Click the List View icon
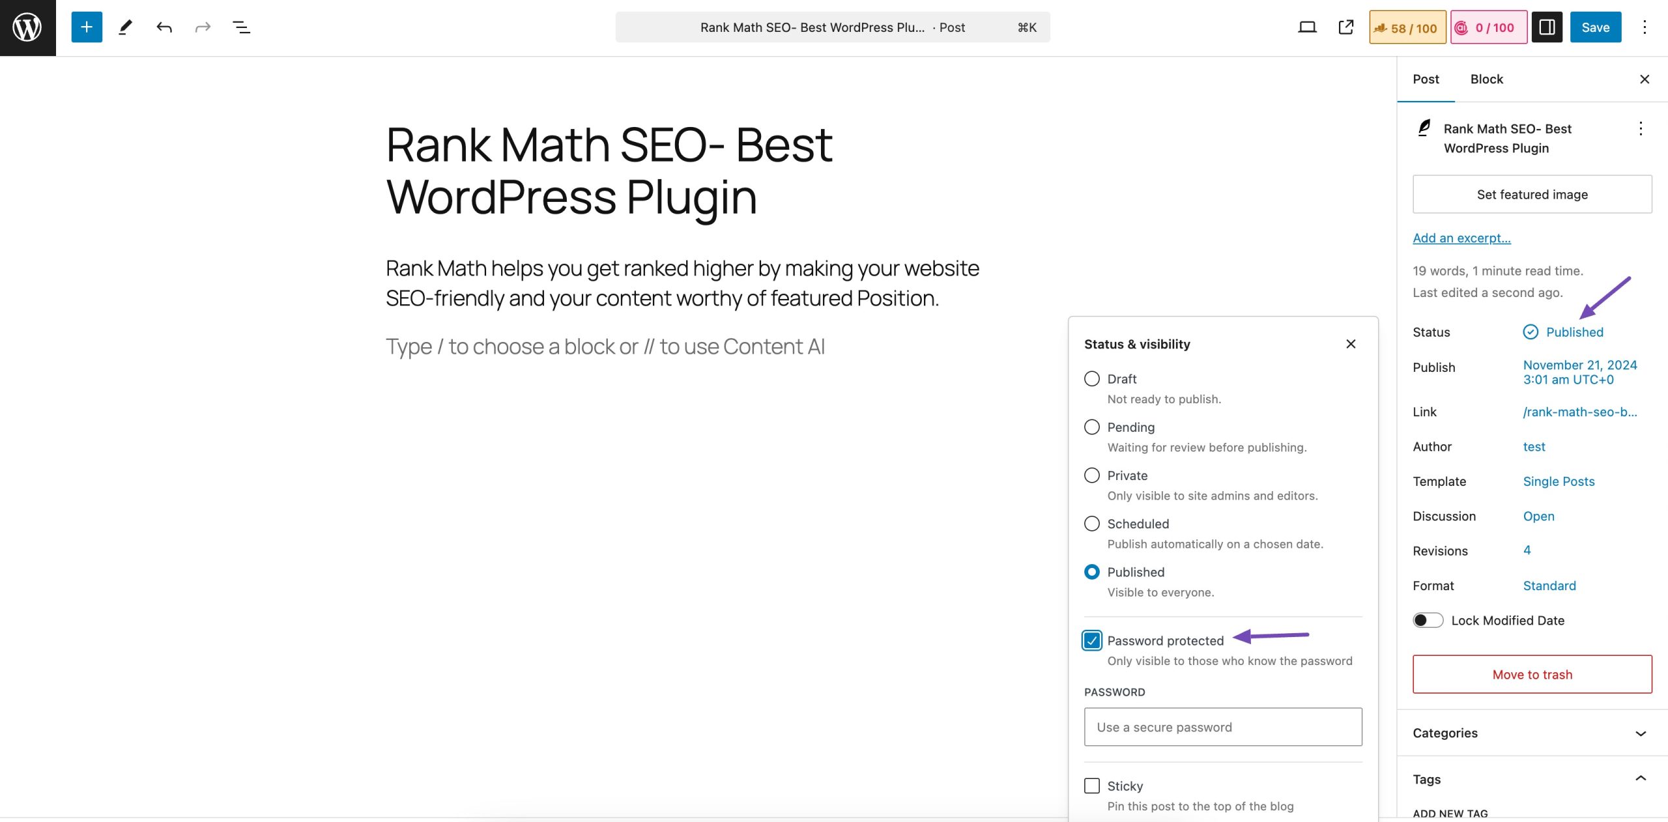This screenshot has height=822, width=1668. click(x=242, y=27)
